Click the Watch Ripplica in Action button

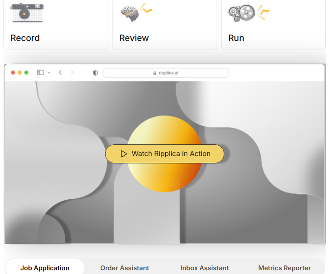tap(164, 154)
